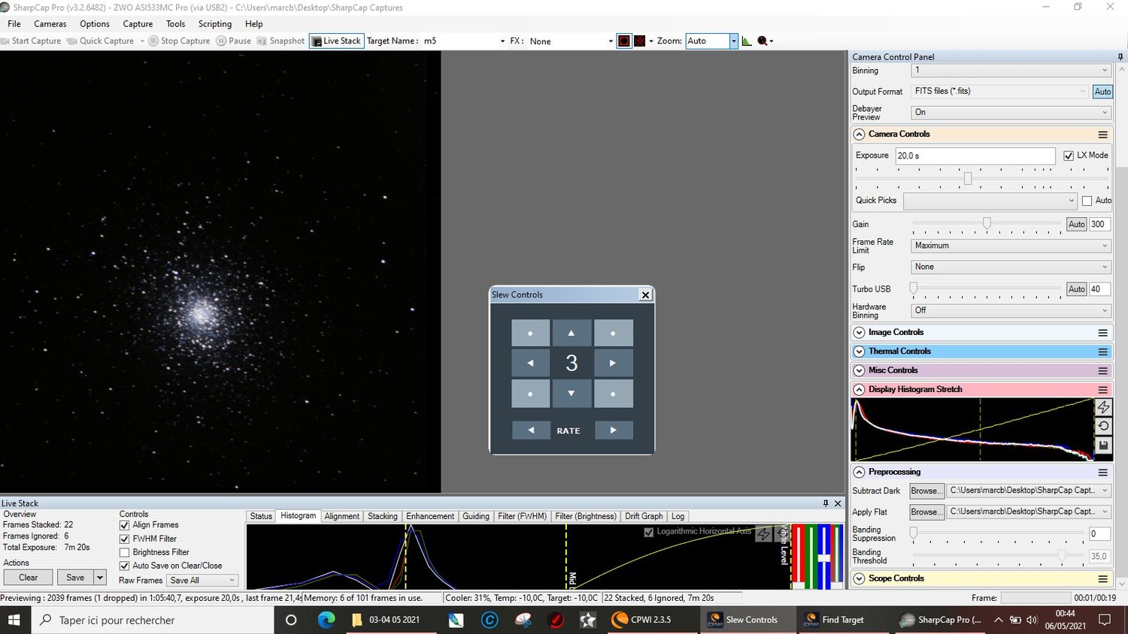Viewport: 1128px width, 634px height.
Task: Click the Clear button in Live Stack
Action: [29, 578]
